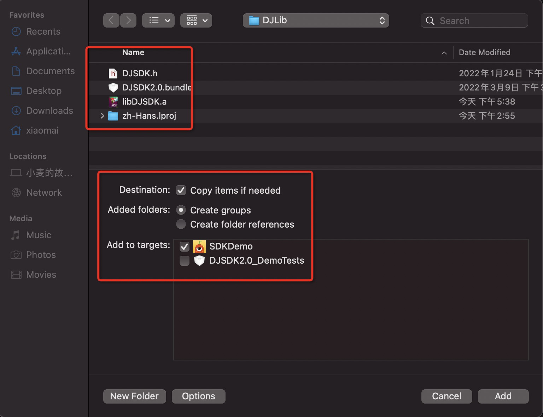Select the Create groups radio button
The image size is (543, 417).
[181, 210]
